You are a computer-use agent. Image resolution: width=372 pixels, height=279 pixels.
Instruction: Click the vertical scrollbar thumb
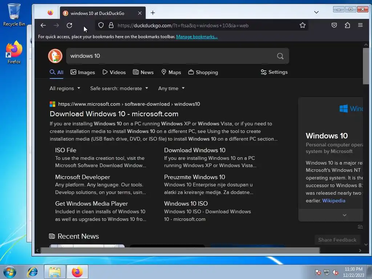(x=365, y=66)
